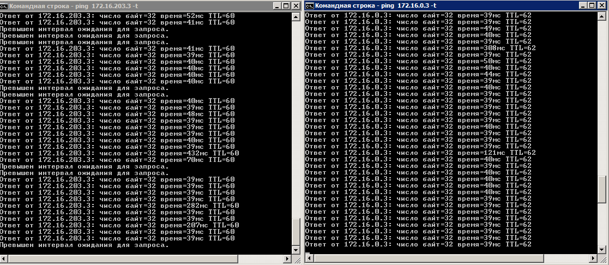Click horizontal scrollbar thumb in 172.16.203.3 window
Screen dimensions: 609x265
[x=124, y=259]
